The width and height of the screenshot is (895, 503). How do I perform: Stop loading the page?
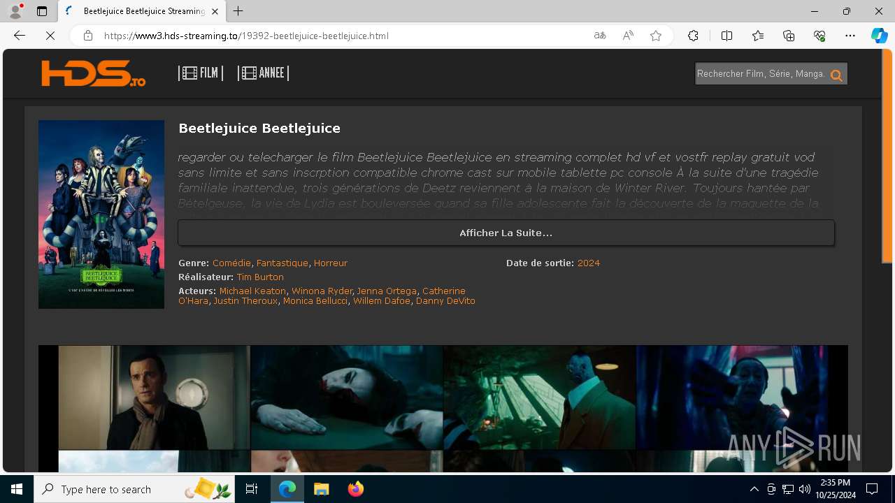point(50,36)
